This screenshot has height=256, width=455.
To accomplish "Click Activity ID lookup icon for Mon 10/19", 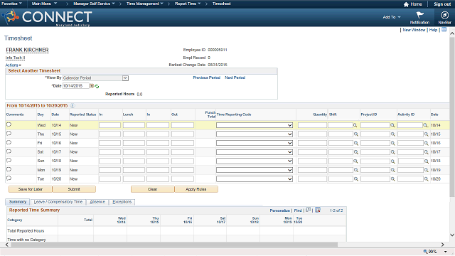I will tap(427, 170).
